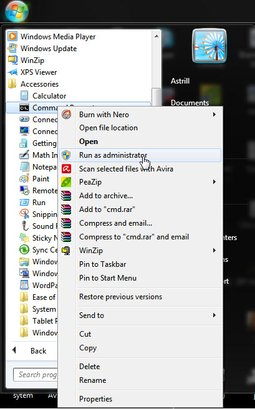Click the user account picture
Screen dimensions: 255x409
(209, 46)
